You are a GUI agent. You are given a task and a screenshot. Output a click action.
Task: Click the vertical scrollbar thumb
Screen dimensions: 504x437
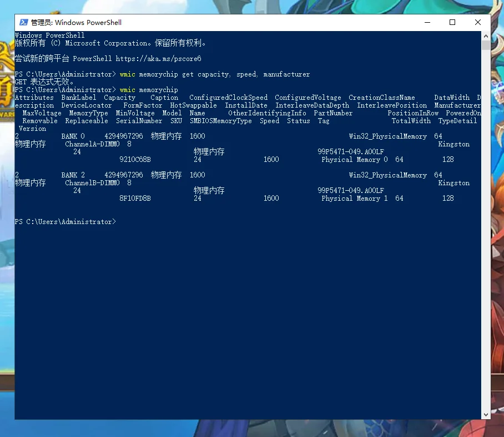pyautogui.click(x=486, y=45)
